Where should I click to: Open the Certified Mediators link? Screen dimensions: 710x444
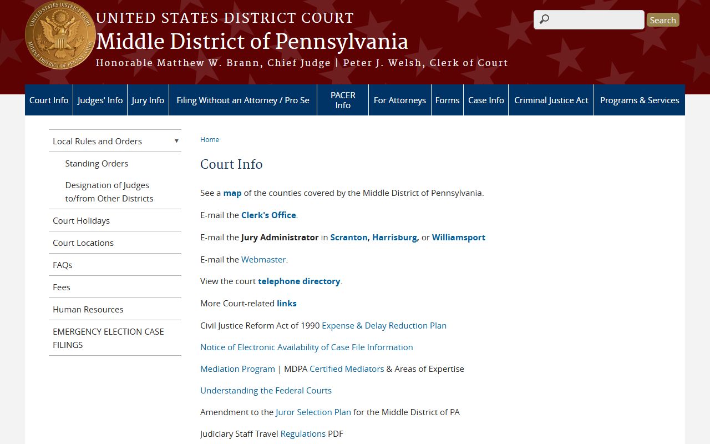347,369
